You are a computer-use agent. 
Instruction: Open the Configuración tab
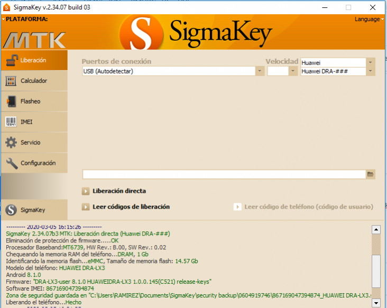[x=34, y=163]
